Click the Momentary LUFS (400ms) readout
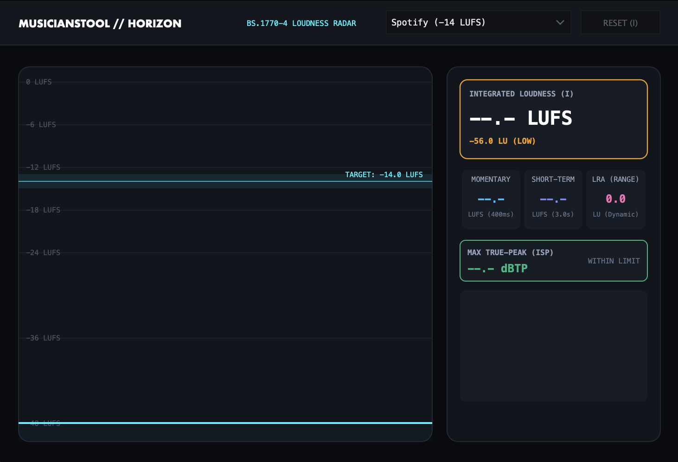The image size is (678, 462). click(x=491, y=199)
